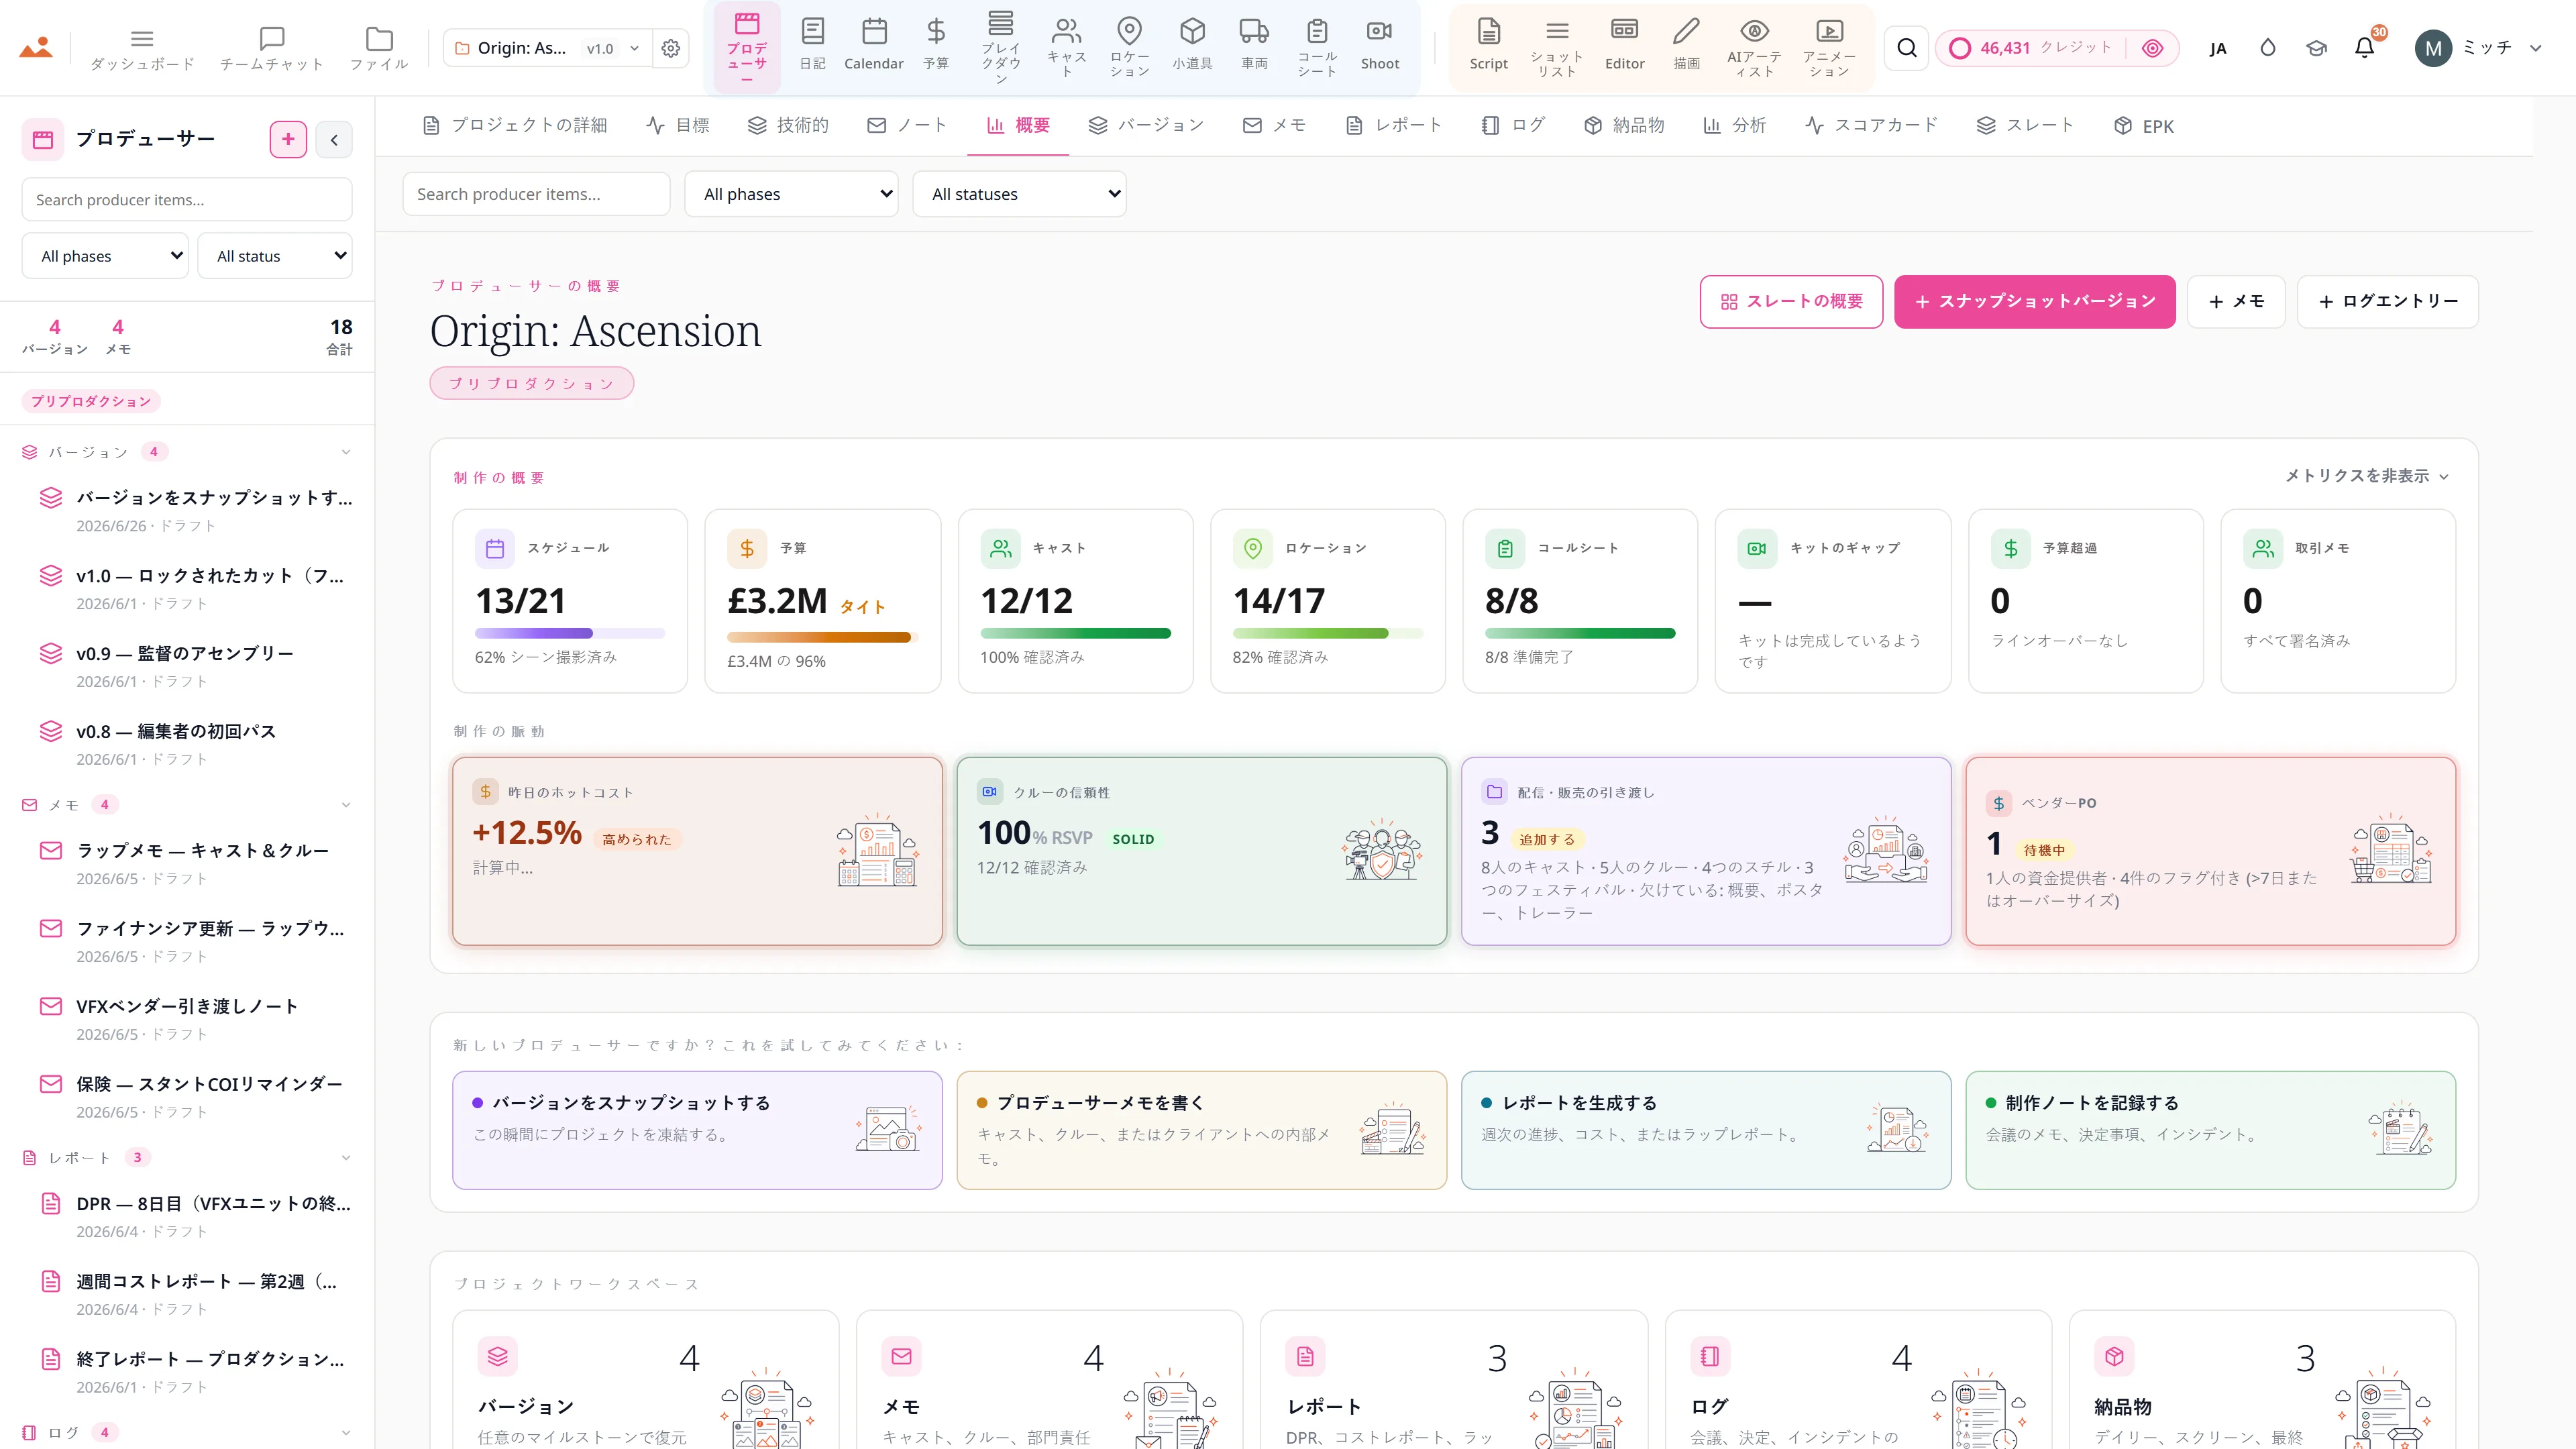This screenshot has height=1449, width=2576.
Task: Click the スケジュール 13/21 progress bar
Action: (x=570, y=633)
